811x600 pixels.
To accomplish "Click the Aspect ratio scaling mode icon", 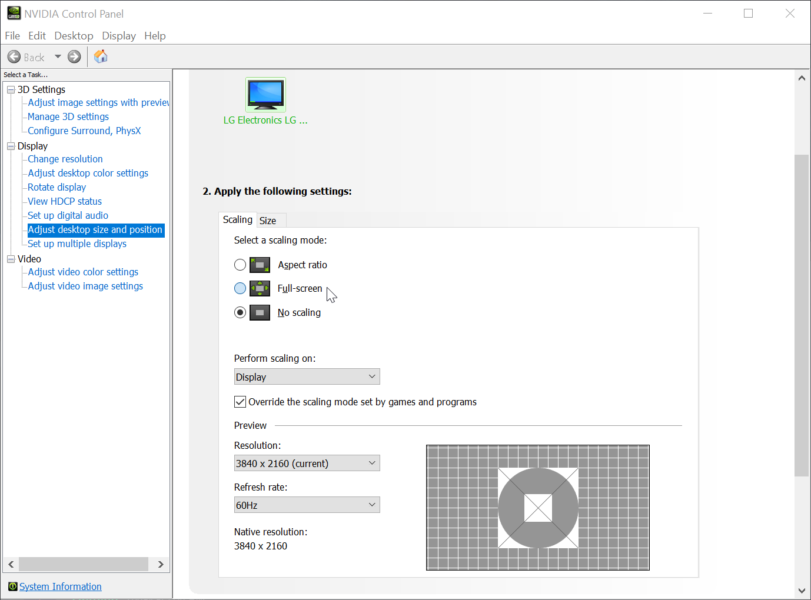I will point(260,265).
